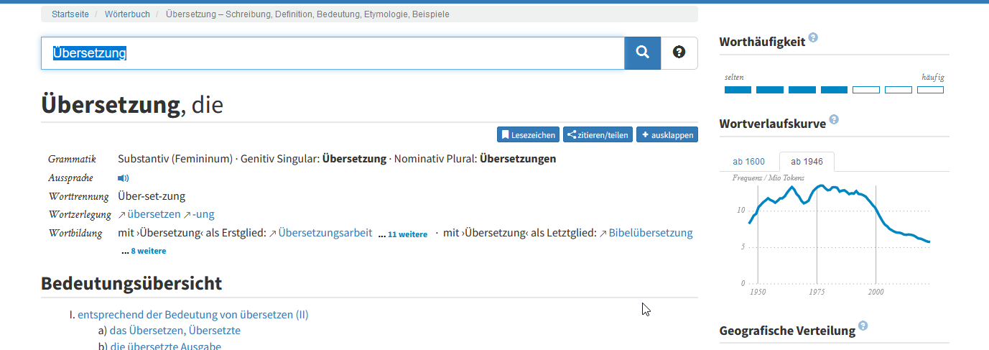
Task: Go to Startseite breadcrumb
Action: tap(70, 14)
